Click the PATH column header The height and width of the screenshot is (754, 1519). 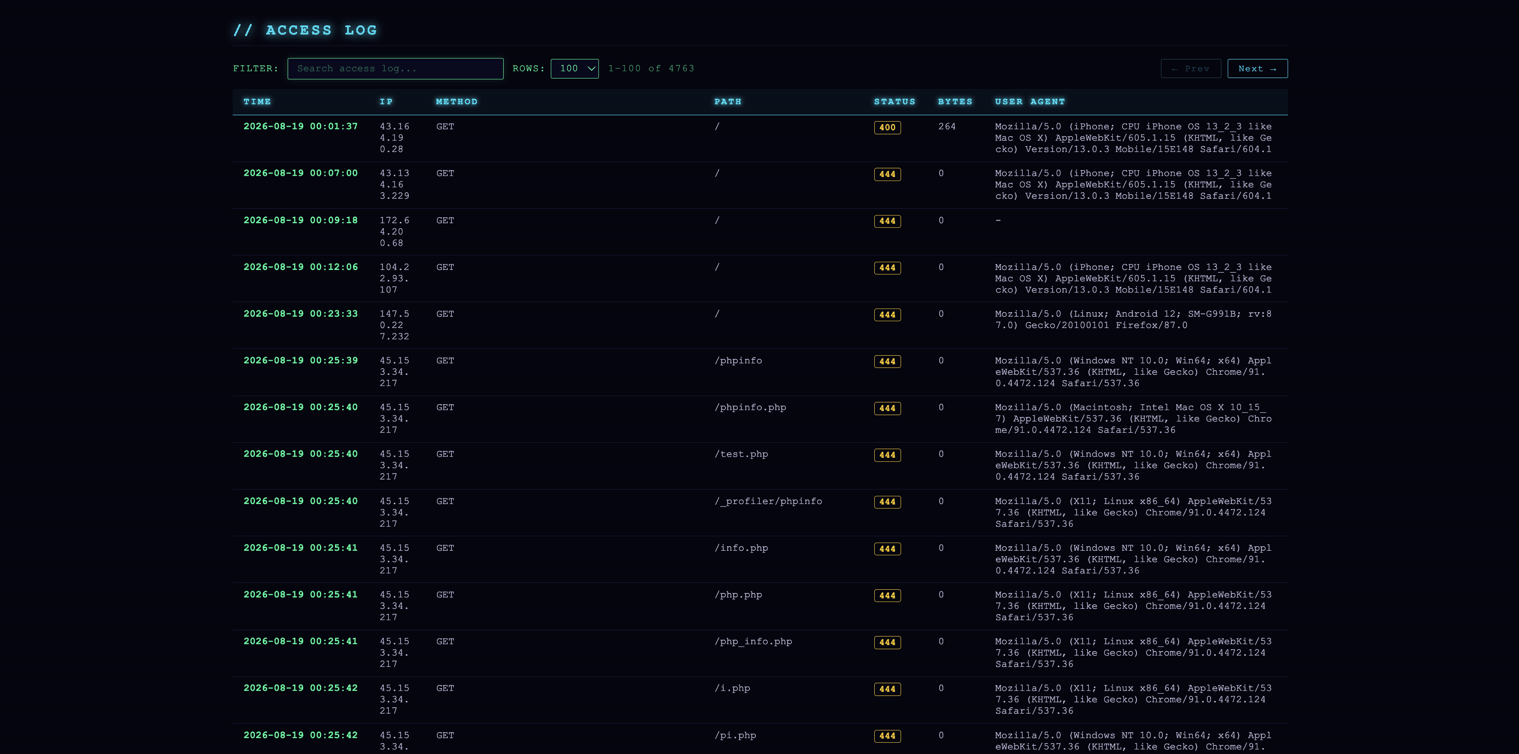click(x=728, y=102)
